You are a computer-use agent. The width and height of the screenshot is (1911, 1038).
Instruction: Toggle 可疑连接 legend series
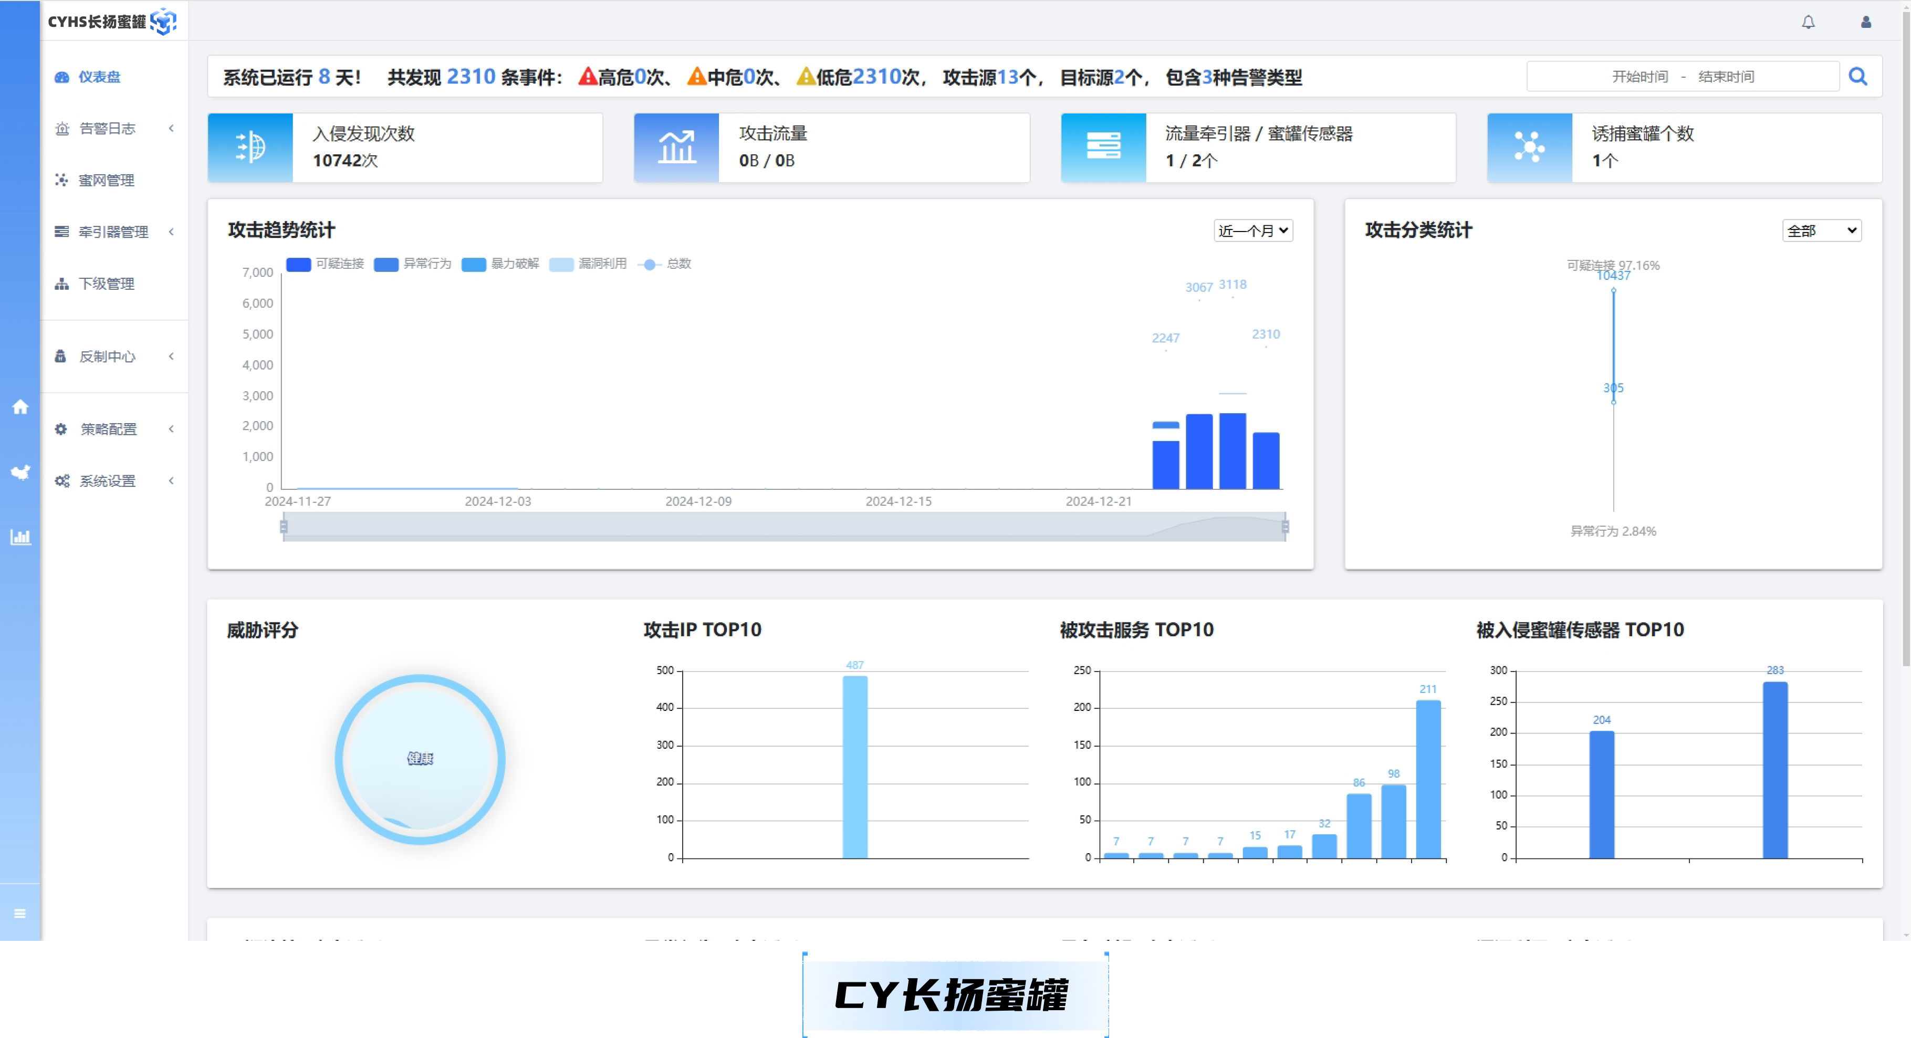[325, 264]
